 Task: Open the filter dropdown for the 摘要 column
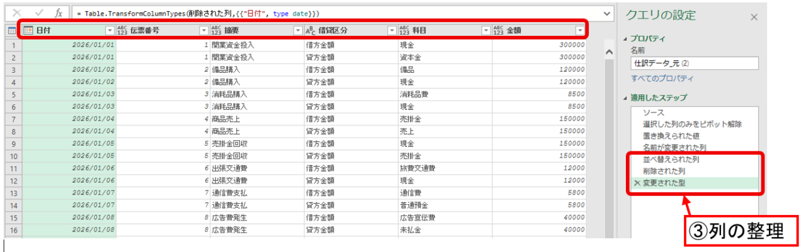click(x=298, y=30)
